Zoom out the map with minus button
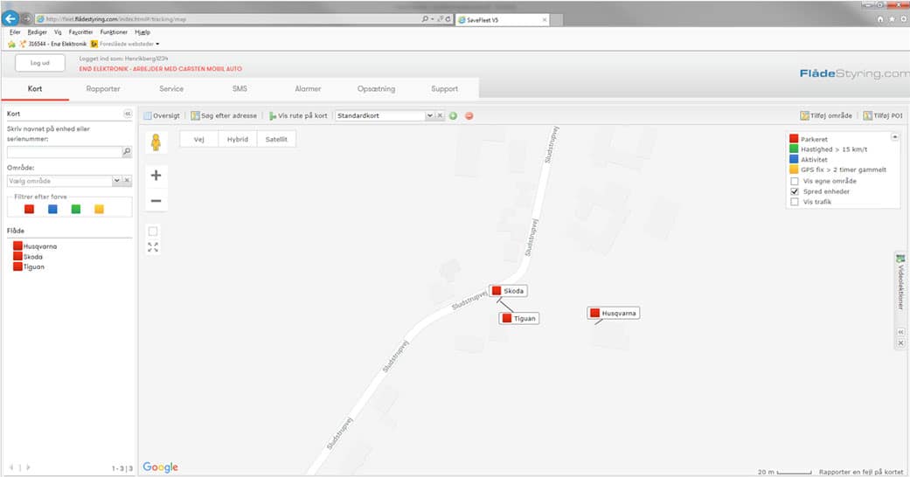910x477 pixels. (156, 201)
